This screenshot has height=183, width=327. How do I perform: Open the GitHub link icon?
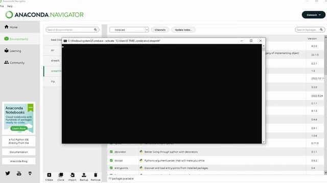pyautogui.click(x=30, y=173)
